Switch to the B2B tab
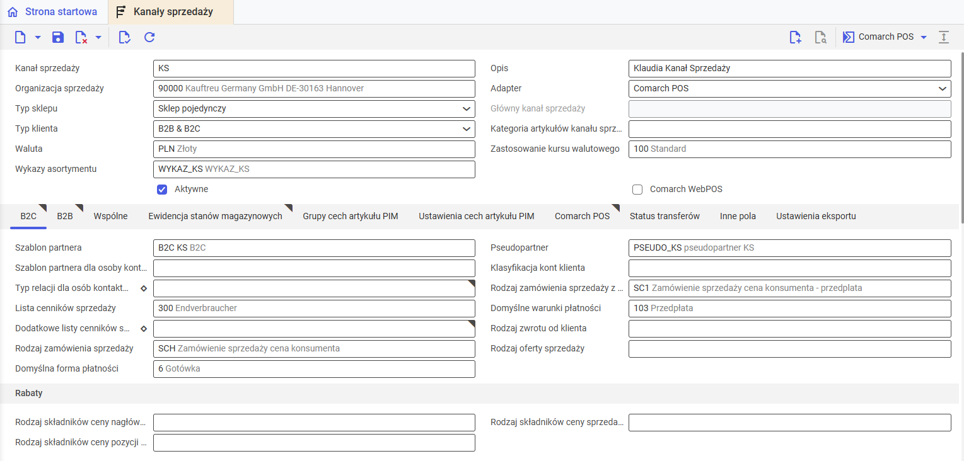Image resolution: width=964 pixels, height=461 pixels. [65, 216]
